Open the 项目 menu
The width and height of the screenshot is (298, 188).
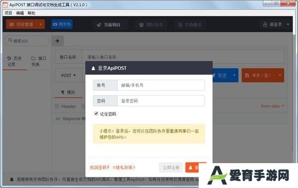tap(8, 13)
